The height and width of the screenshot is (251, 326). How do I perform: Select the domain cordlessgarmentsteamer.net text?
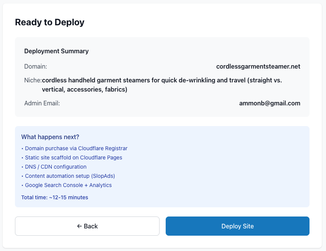(258, 67)
